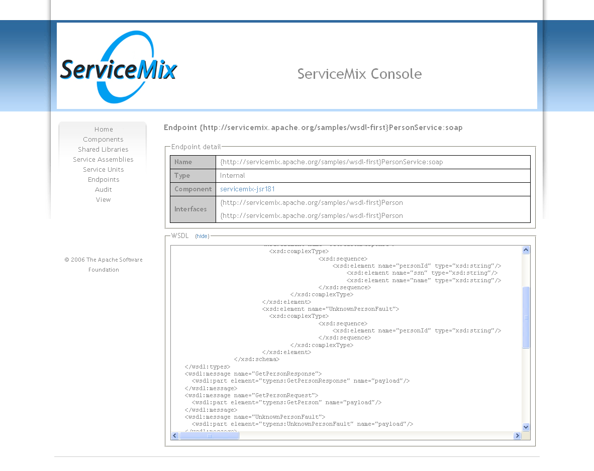Open the Endpoints list

pyautogui.click(x=104, y=179)
